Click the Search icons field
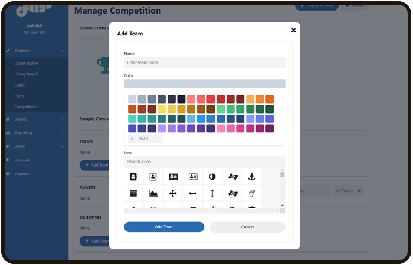 205,162
